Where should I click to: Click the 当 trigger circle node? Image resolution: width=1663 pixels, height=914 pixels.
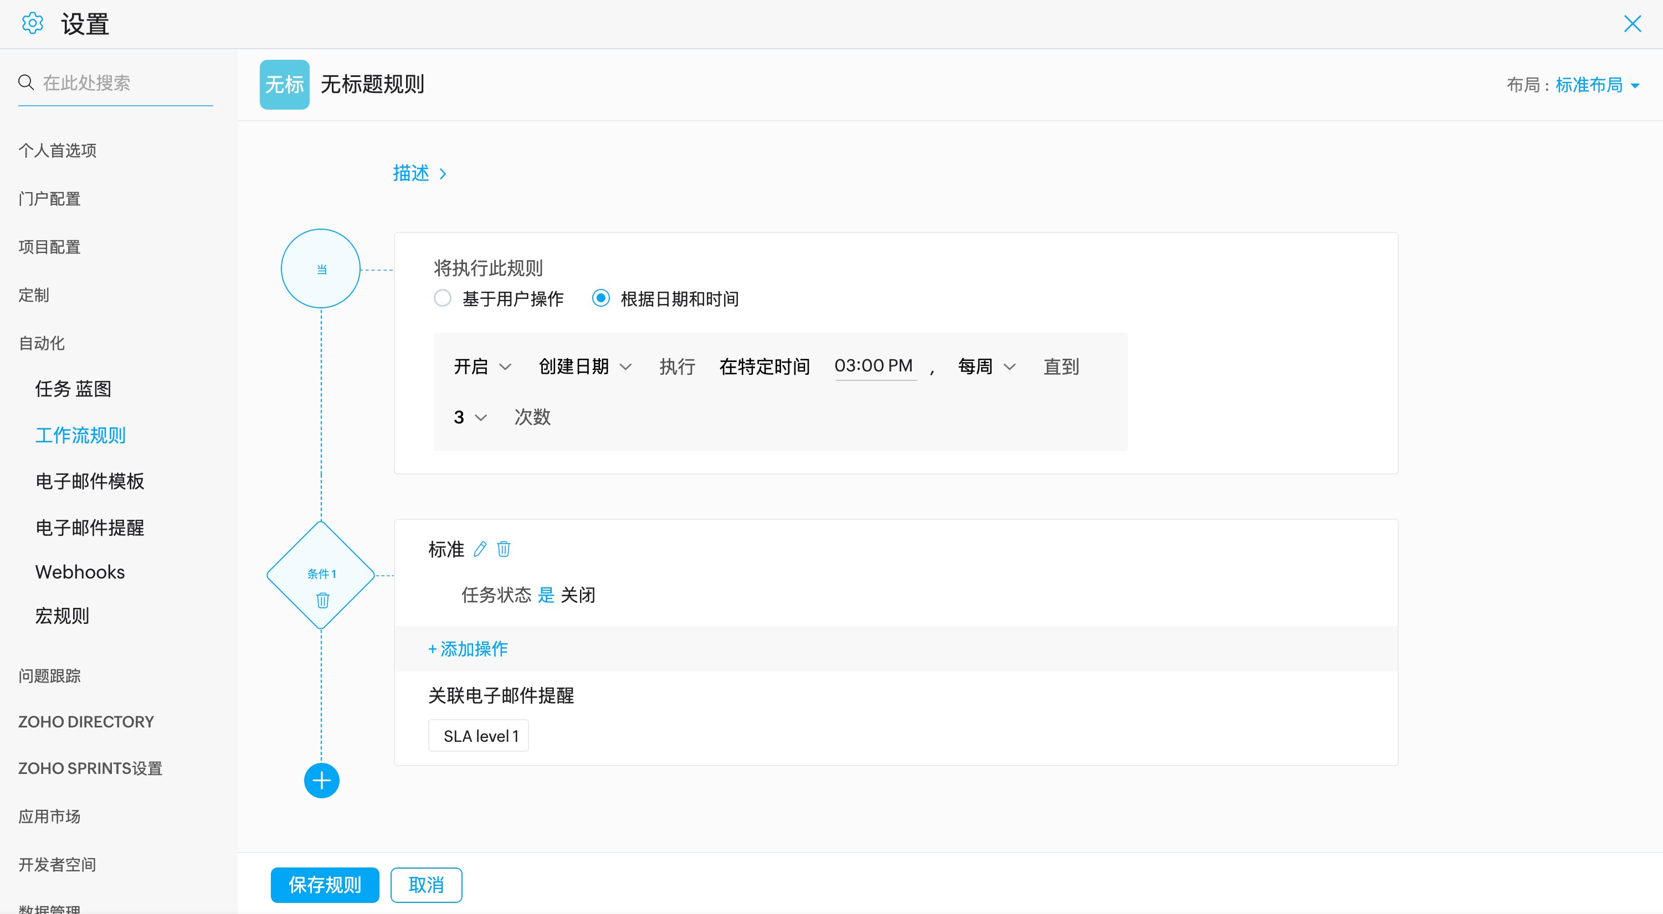click(321, 269)
